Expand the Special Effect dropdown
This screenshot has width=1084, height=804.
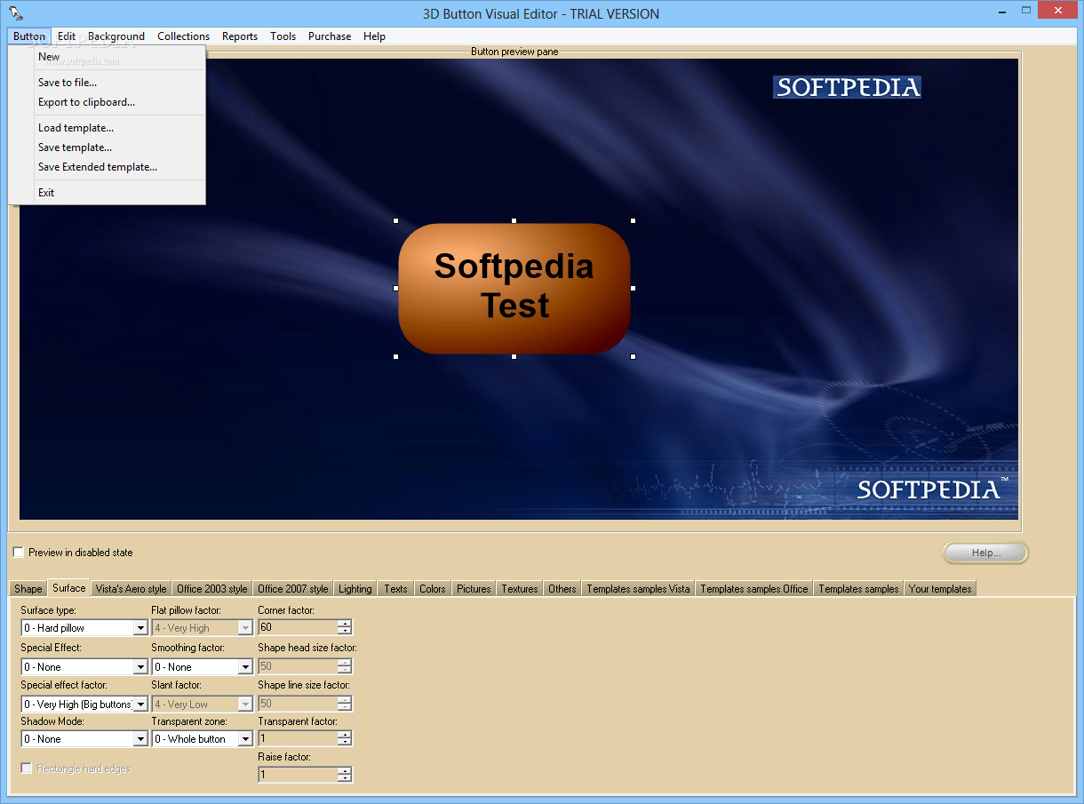tap(139, 667)
